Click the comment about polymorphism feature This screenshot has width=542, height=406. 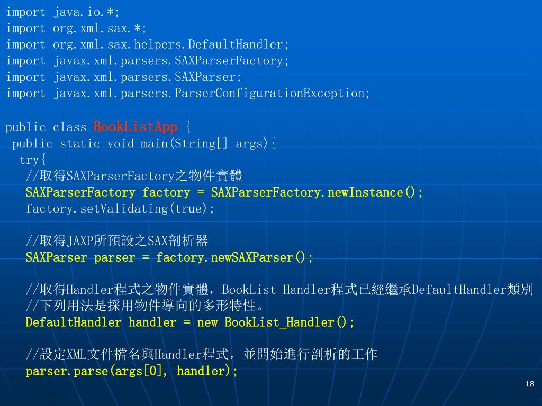click(145, 306)
